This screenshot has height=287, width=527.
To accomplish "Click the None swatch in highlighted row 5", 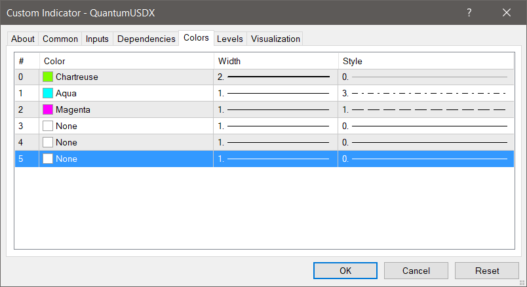I will click(x=48, y=159).
